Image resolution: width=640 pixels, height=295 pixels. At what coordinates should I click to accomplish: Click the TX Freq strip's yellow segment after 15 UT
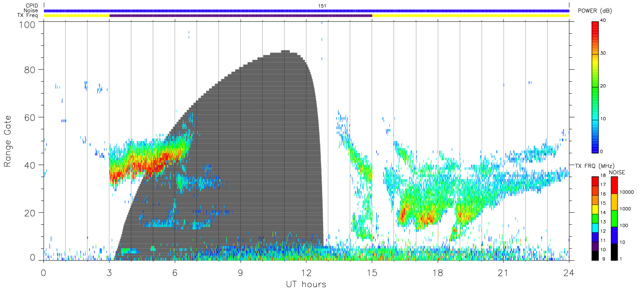tap(471, 16)
